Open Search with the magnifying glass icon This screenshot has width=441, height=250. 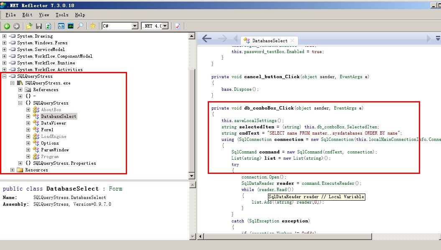click(x=80, y=26)
